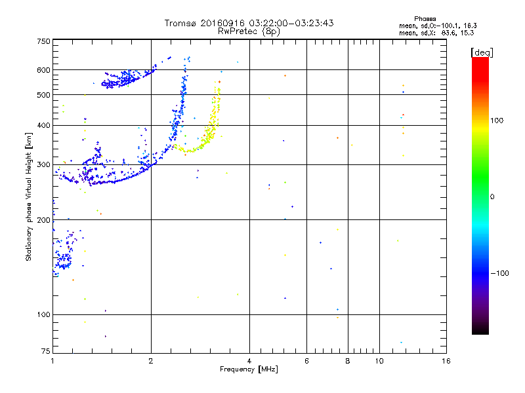The height and width of the screenshot is (393, 525).
Task: Click the x-axis '6' tick label
Action: coord(306,361)
